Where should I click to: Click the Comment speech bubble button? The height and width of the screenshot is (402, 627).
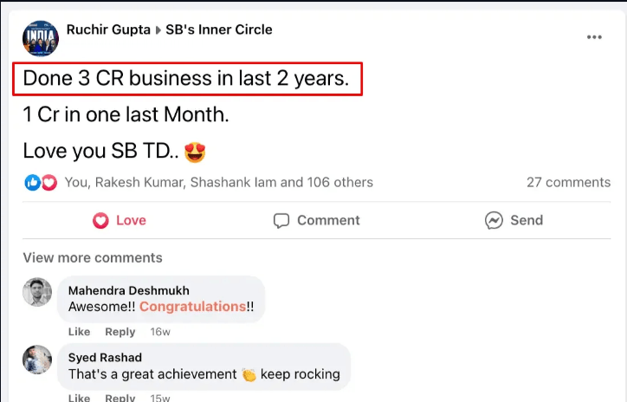click(316, 220)
